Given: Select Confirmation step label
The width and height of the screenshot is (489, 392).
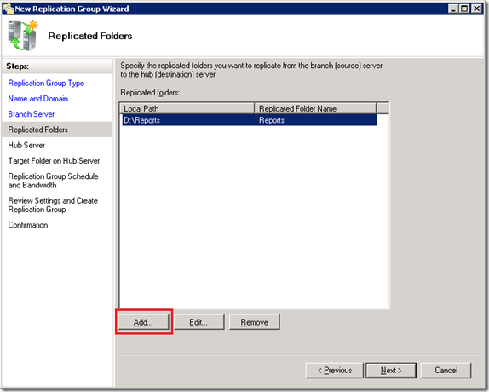Looking at the screenshot, I should tap(28, 225).
